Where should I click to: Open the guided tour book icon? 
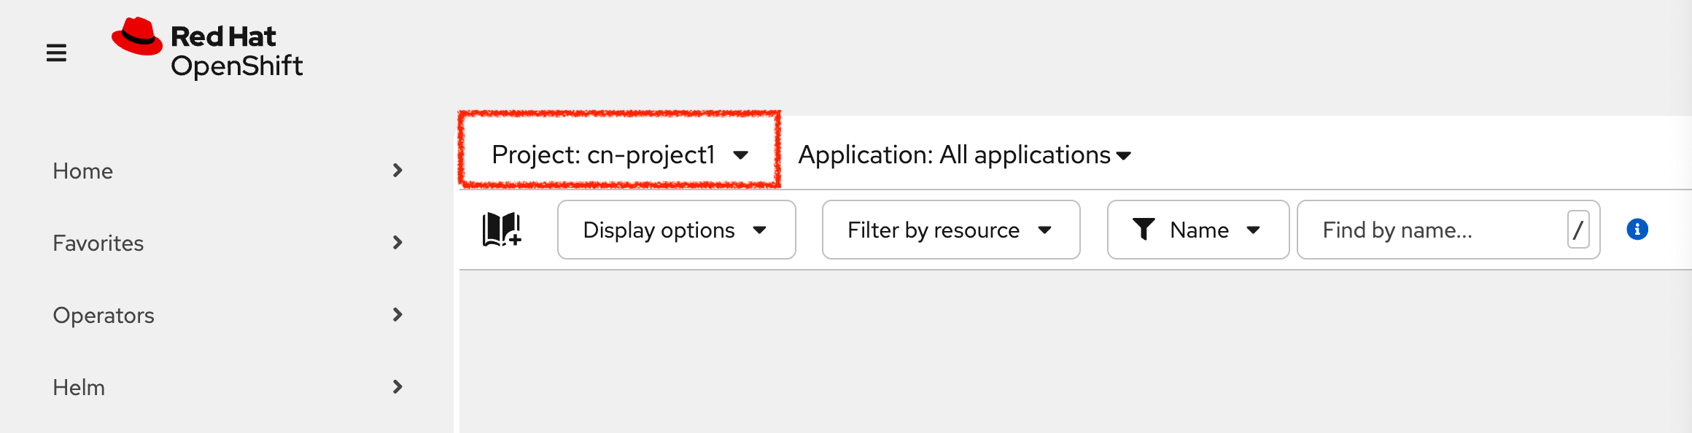coord(502,230)
